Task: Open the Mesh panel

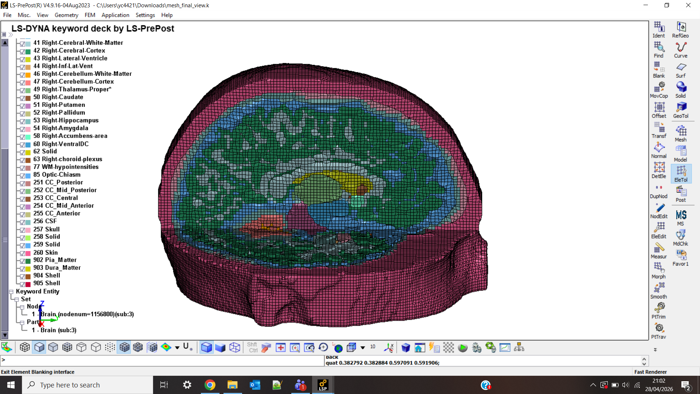Action: point(681,134)
